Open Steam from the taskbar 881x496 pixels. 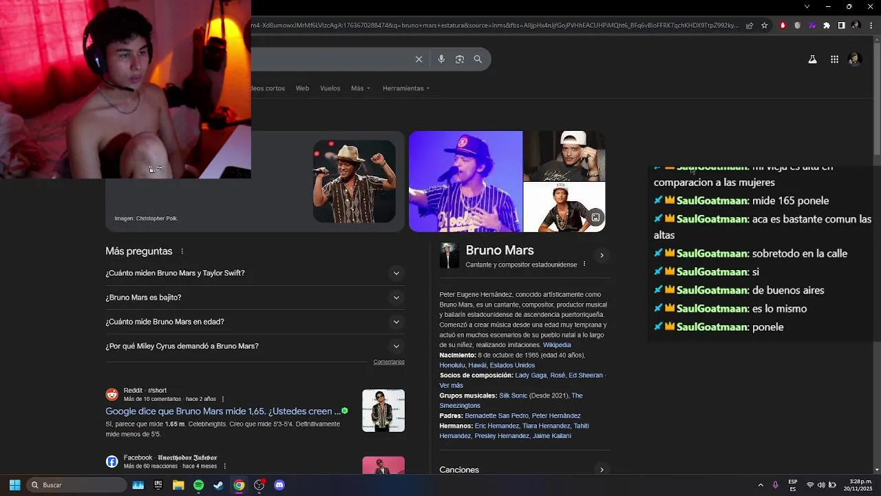point(218,485)
